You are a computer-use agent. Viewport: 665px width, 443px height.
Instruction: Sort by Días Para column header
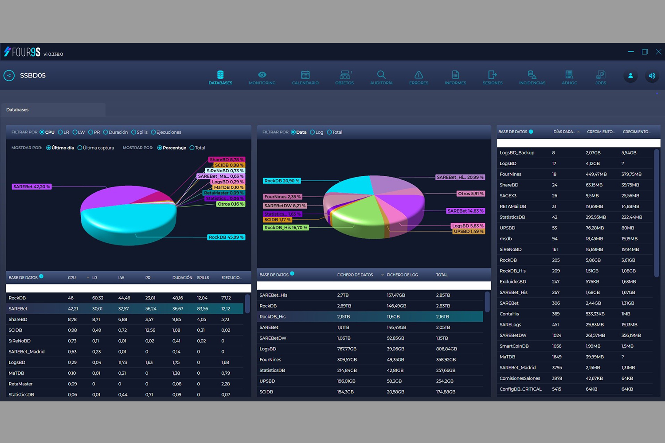[x=564, y=132]
